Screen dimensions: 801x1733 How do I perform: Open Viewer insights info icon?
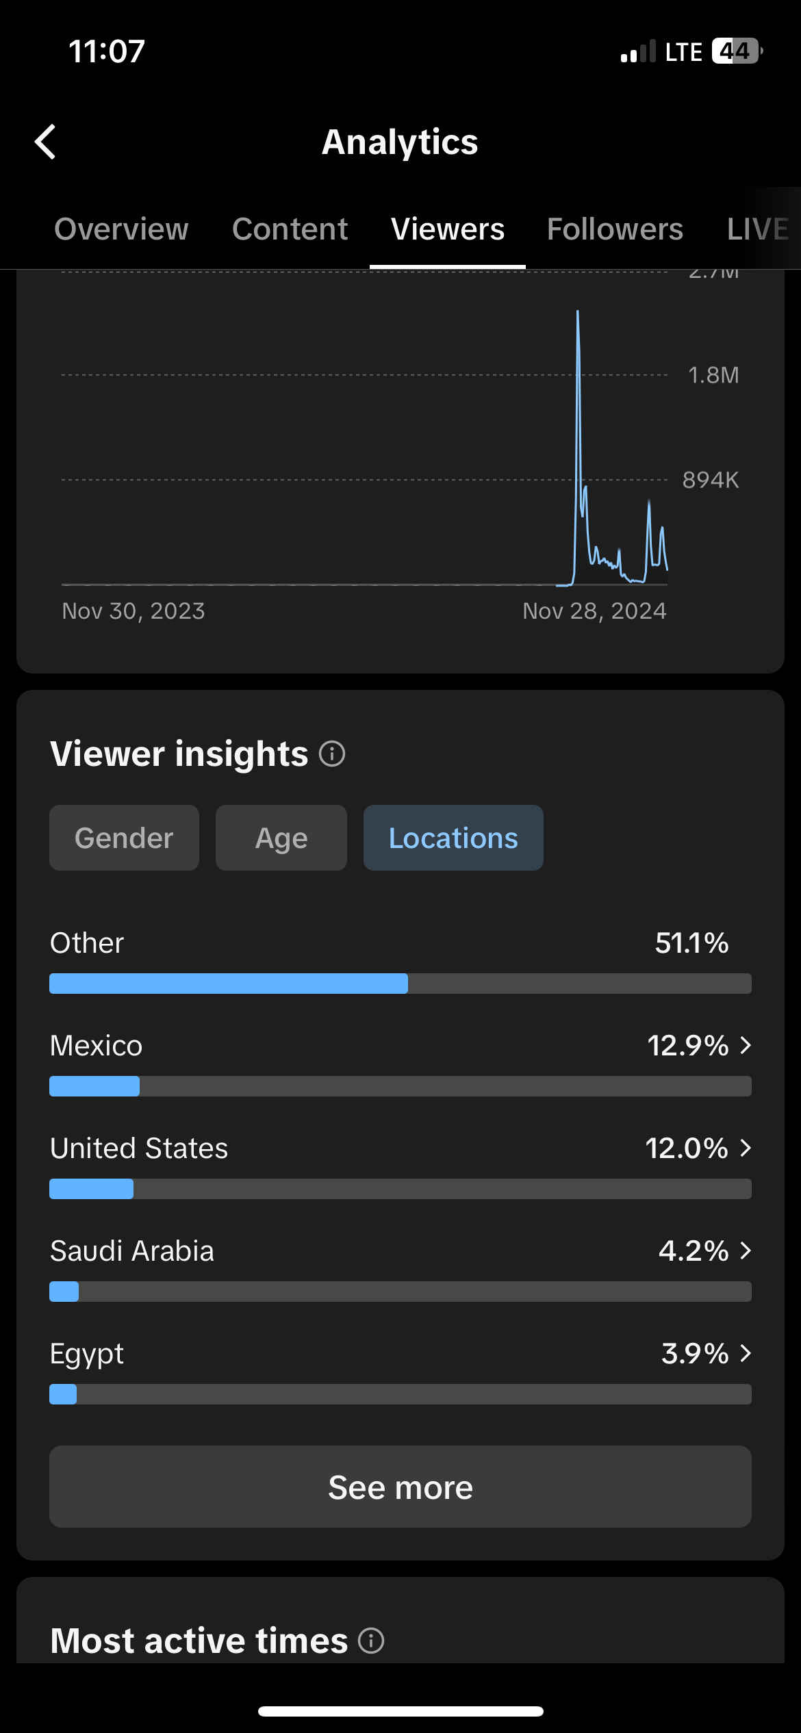332,754
